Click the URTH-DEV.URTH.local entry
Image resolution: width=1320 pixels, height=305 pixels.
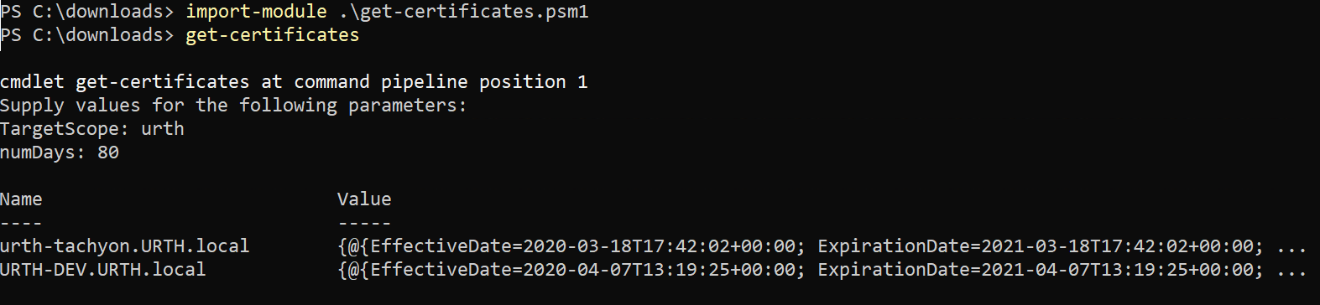click(103, 270)
